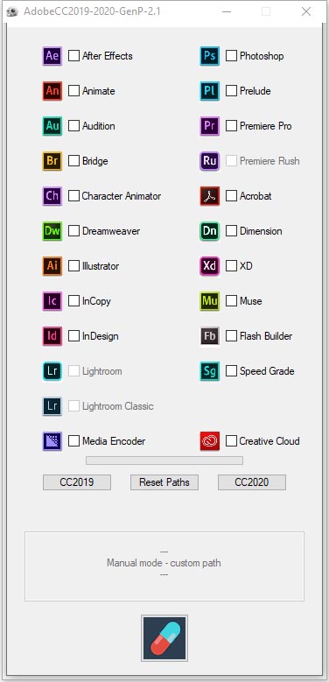Click the Illustrator Ai icon

pos(52,266)
